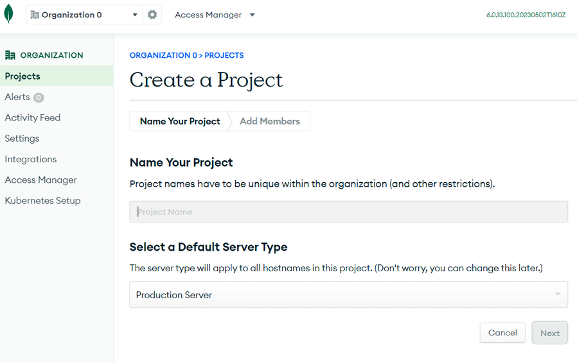Click the Alerts count badge
The height and width of the screenshot is (363, 577).
tap(39, 97)
